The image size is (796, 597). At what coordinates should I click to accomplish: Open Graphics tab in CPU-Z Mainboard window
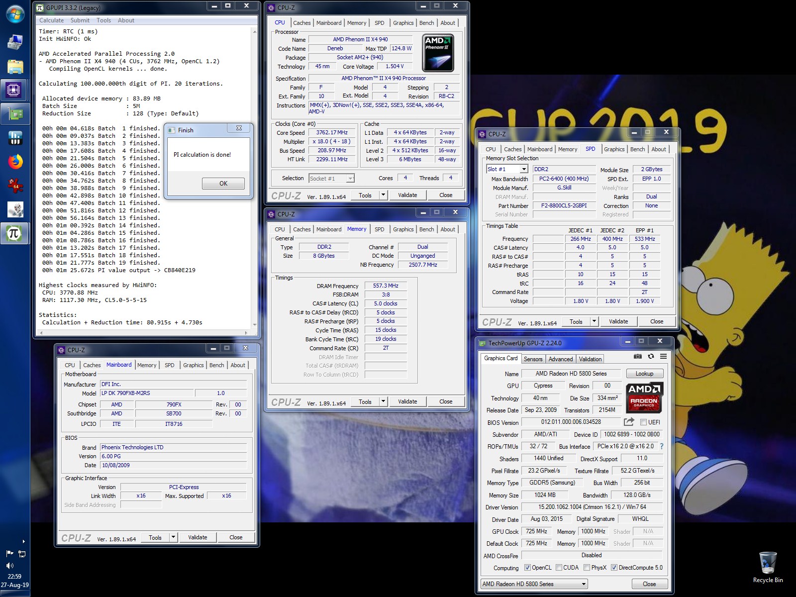click(193, 365)
